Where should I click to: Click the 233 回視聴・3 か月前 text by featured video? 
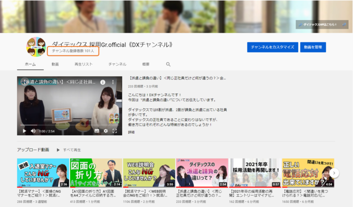point(143,87)
